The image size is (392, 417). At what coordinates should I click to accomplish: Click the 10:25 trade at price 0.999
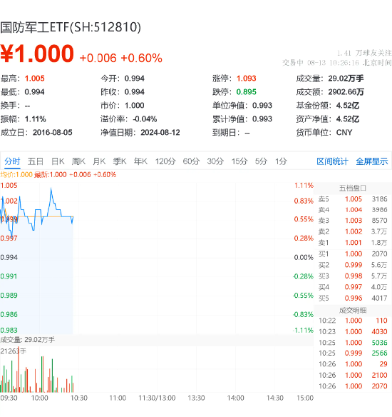(x=353, y=353)
